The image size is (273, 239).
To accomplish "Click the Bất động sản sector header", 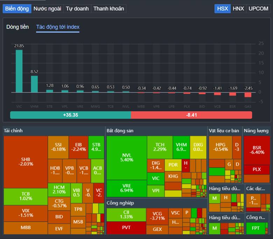I will [x=120, y=131].
